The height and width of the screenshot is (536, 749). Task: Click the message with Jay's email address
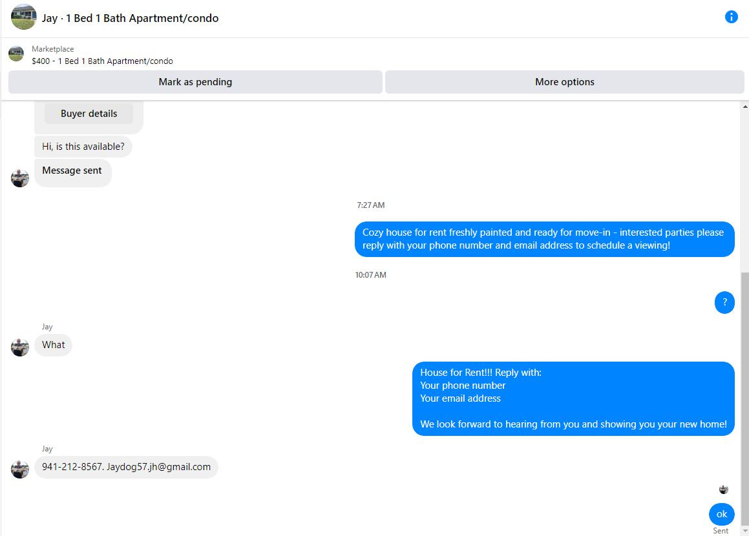(126, 467)
